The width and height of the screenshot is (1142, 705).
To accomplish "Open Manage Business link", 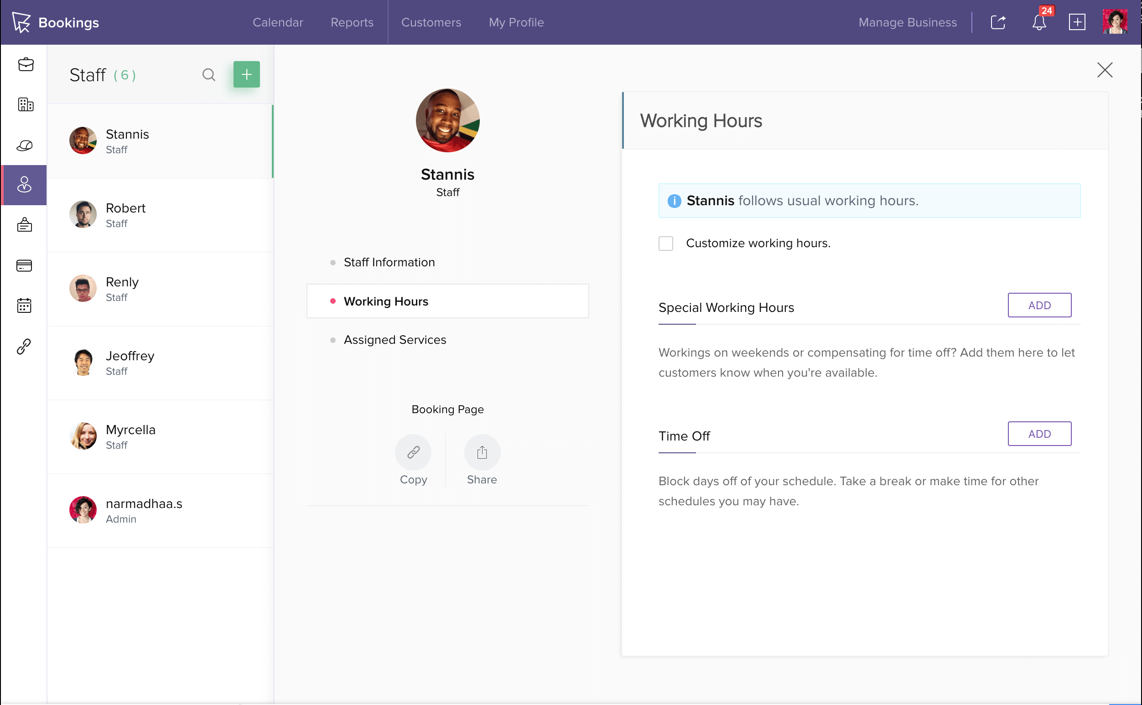I will (x=908, y=22).
